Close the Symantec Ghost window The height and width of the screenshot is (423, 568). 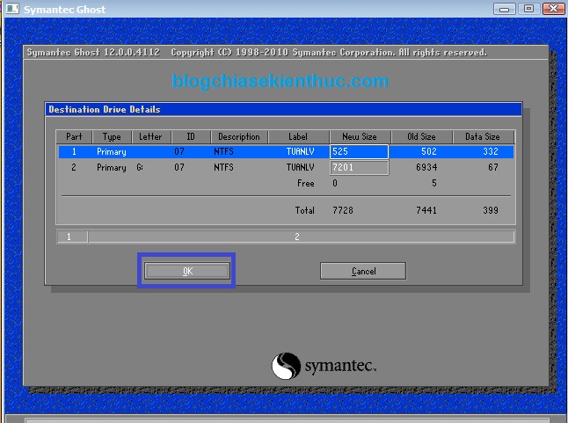coord(554,9)
